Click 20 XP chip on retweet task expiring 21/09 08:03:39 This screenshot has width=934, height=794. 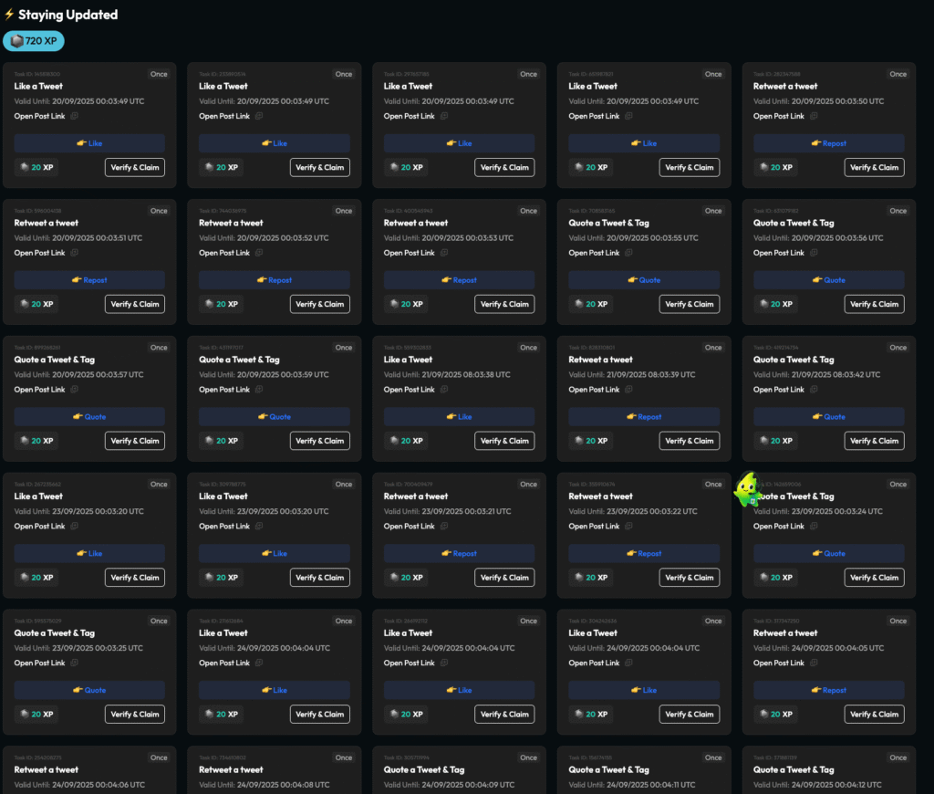tap(590, 441)
